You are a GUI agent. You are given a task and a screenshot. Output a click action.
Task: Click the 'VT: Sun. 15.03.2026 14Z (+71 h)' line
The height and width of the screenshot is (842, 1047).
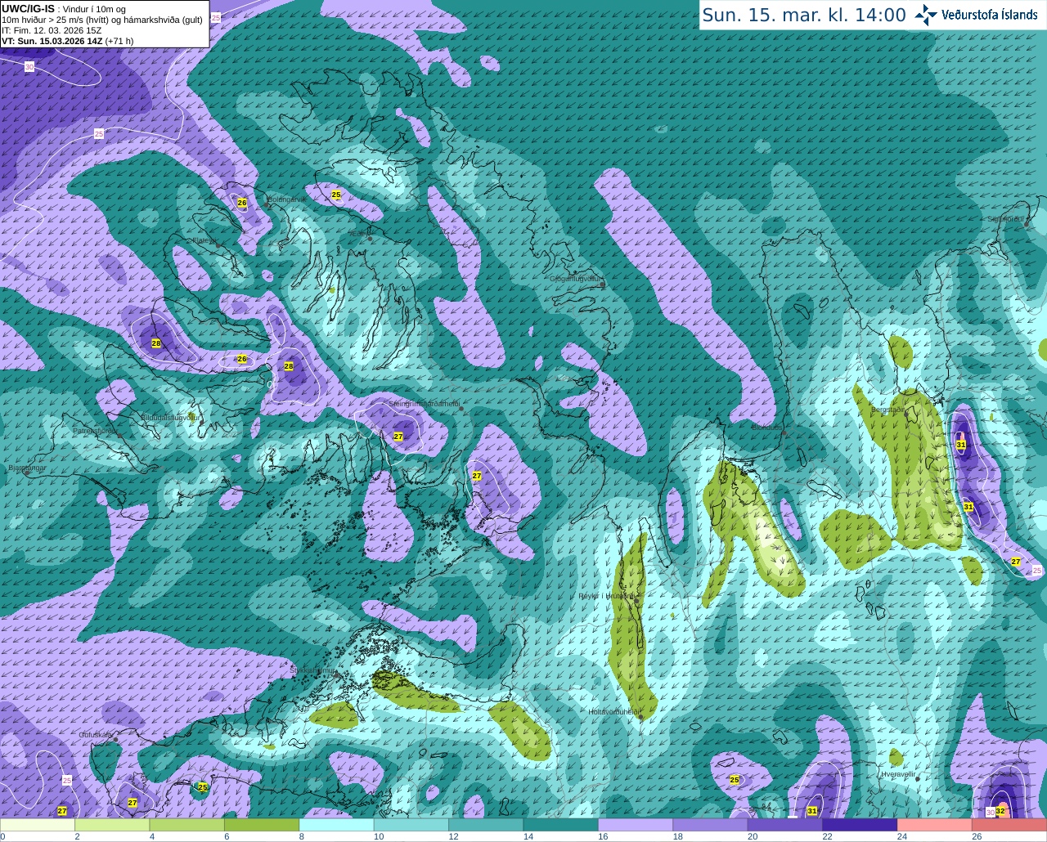[68, 41]
